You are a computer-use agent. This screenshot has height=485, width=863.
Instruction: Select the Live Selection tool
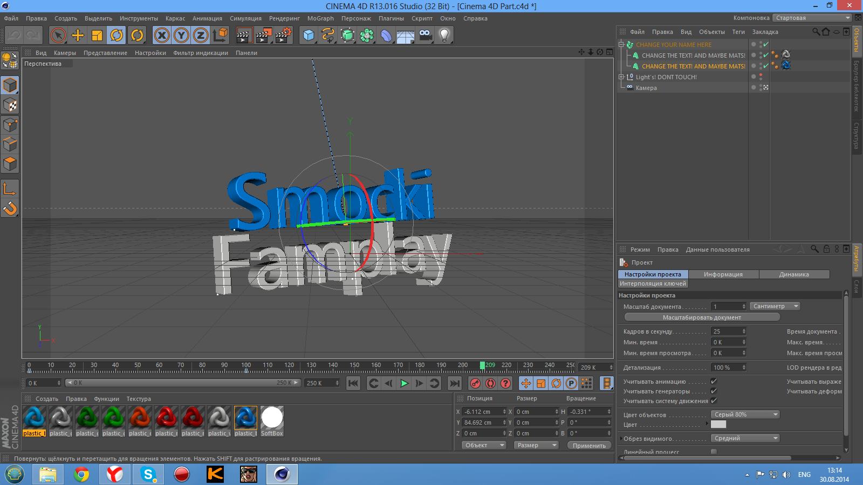(58, 36)
